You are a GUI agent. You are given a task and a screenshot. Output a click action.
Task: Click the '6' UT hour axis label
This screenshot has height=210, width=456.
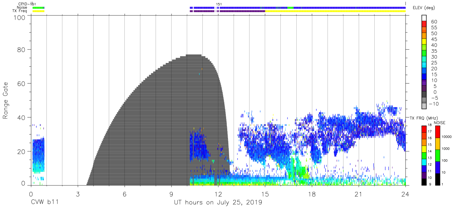[124, 194]
